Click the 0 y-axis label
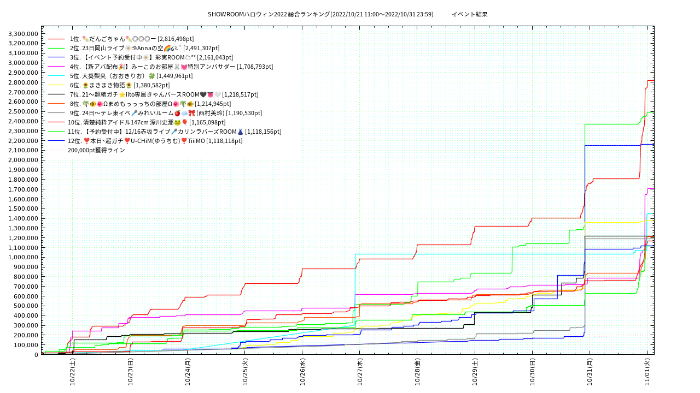Image resolution: width=700 pixels, height=393 pixels. click(x=36, y=355)
